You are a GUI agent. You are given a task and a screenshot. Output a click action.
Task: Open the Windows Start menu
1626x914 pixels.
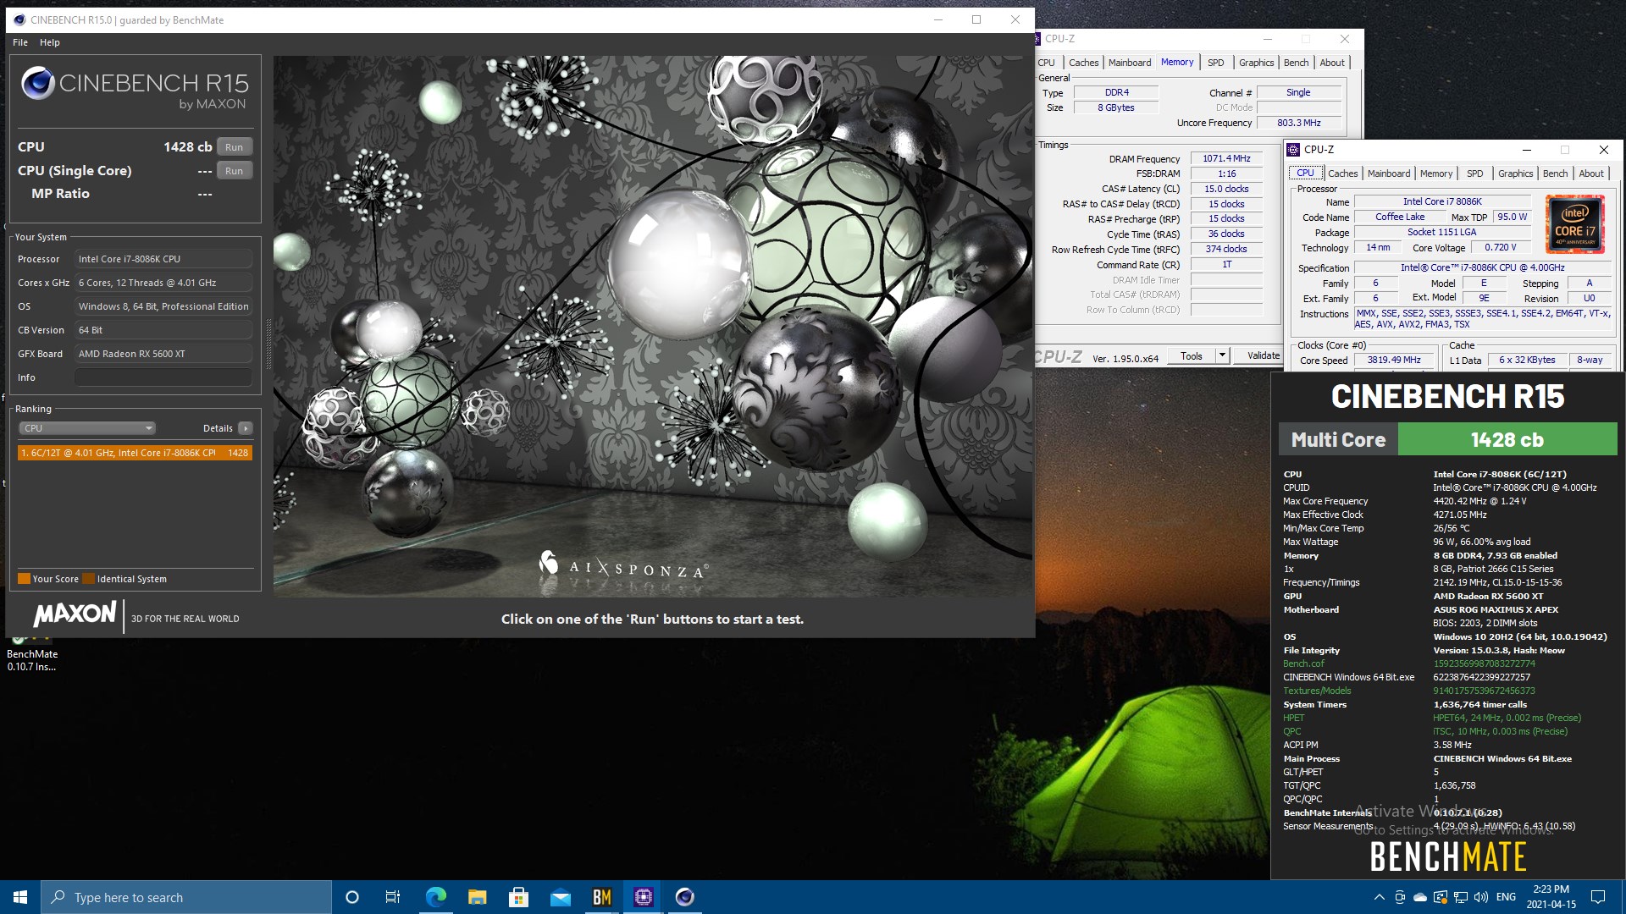(20, 897)
